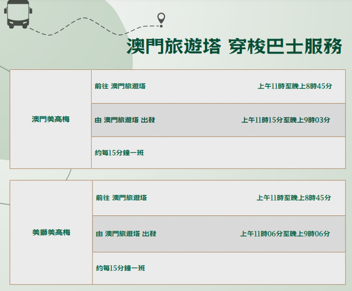
Task: Click 由 澳門旅遊塔 出發 in 澳門美高梅 table
Action: pos(125,120)
